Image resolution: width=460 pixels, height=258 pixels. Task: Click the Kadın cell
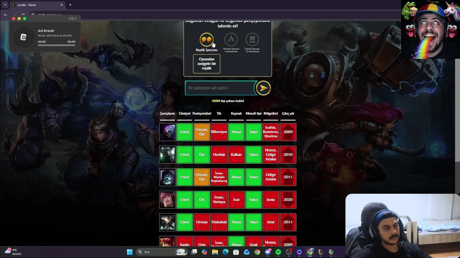(185, 242)
